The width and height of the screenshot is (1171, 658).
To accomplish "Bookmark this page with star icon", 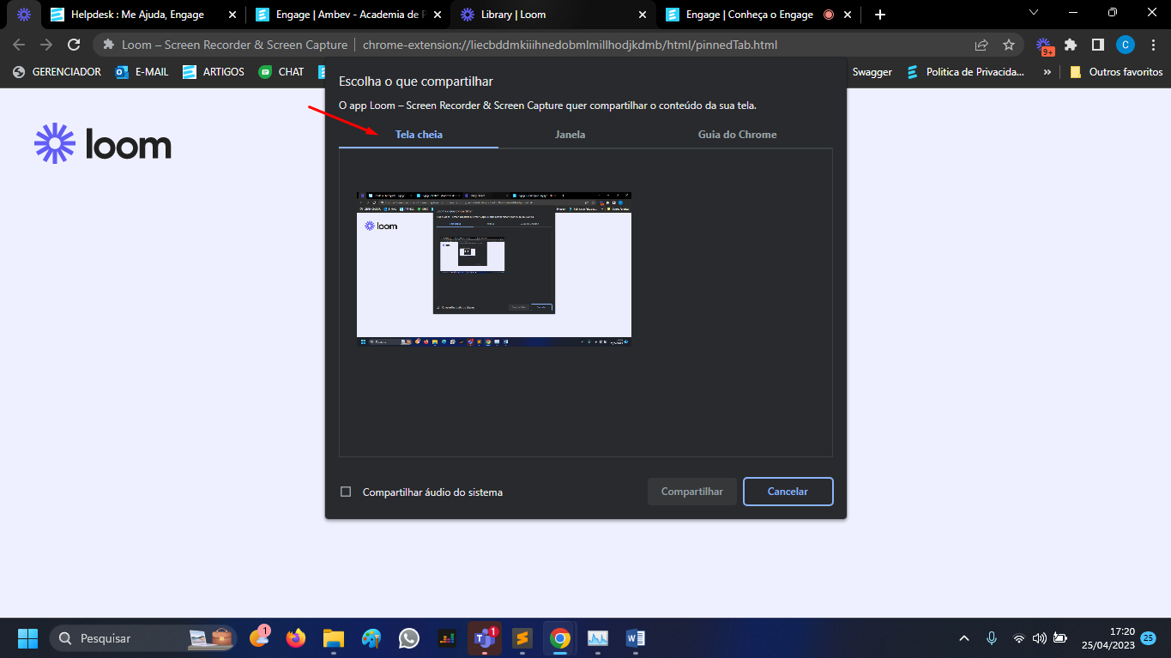I will pos(1009,45).
